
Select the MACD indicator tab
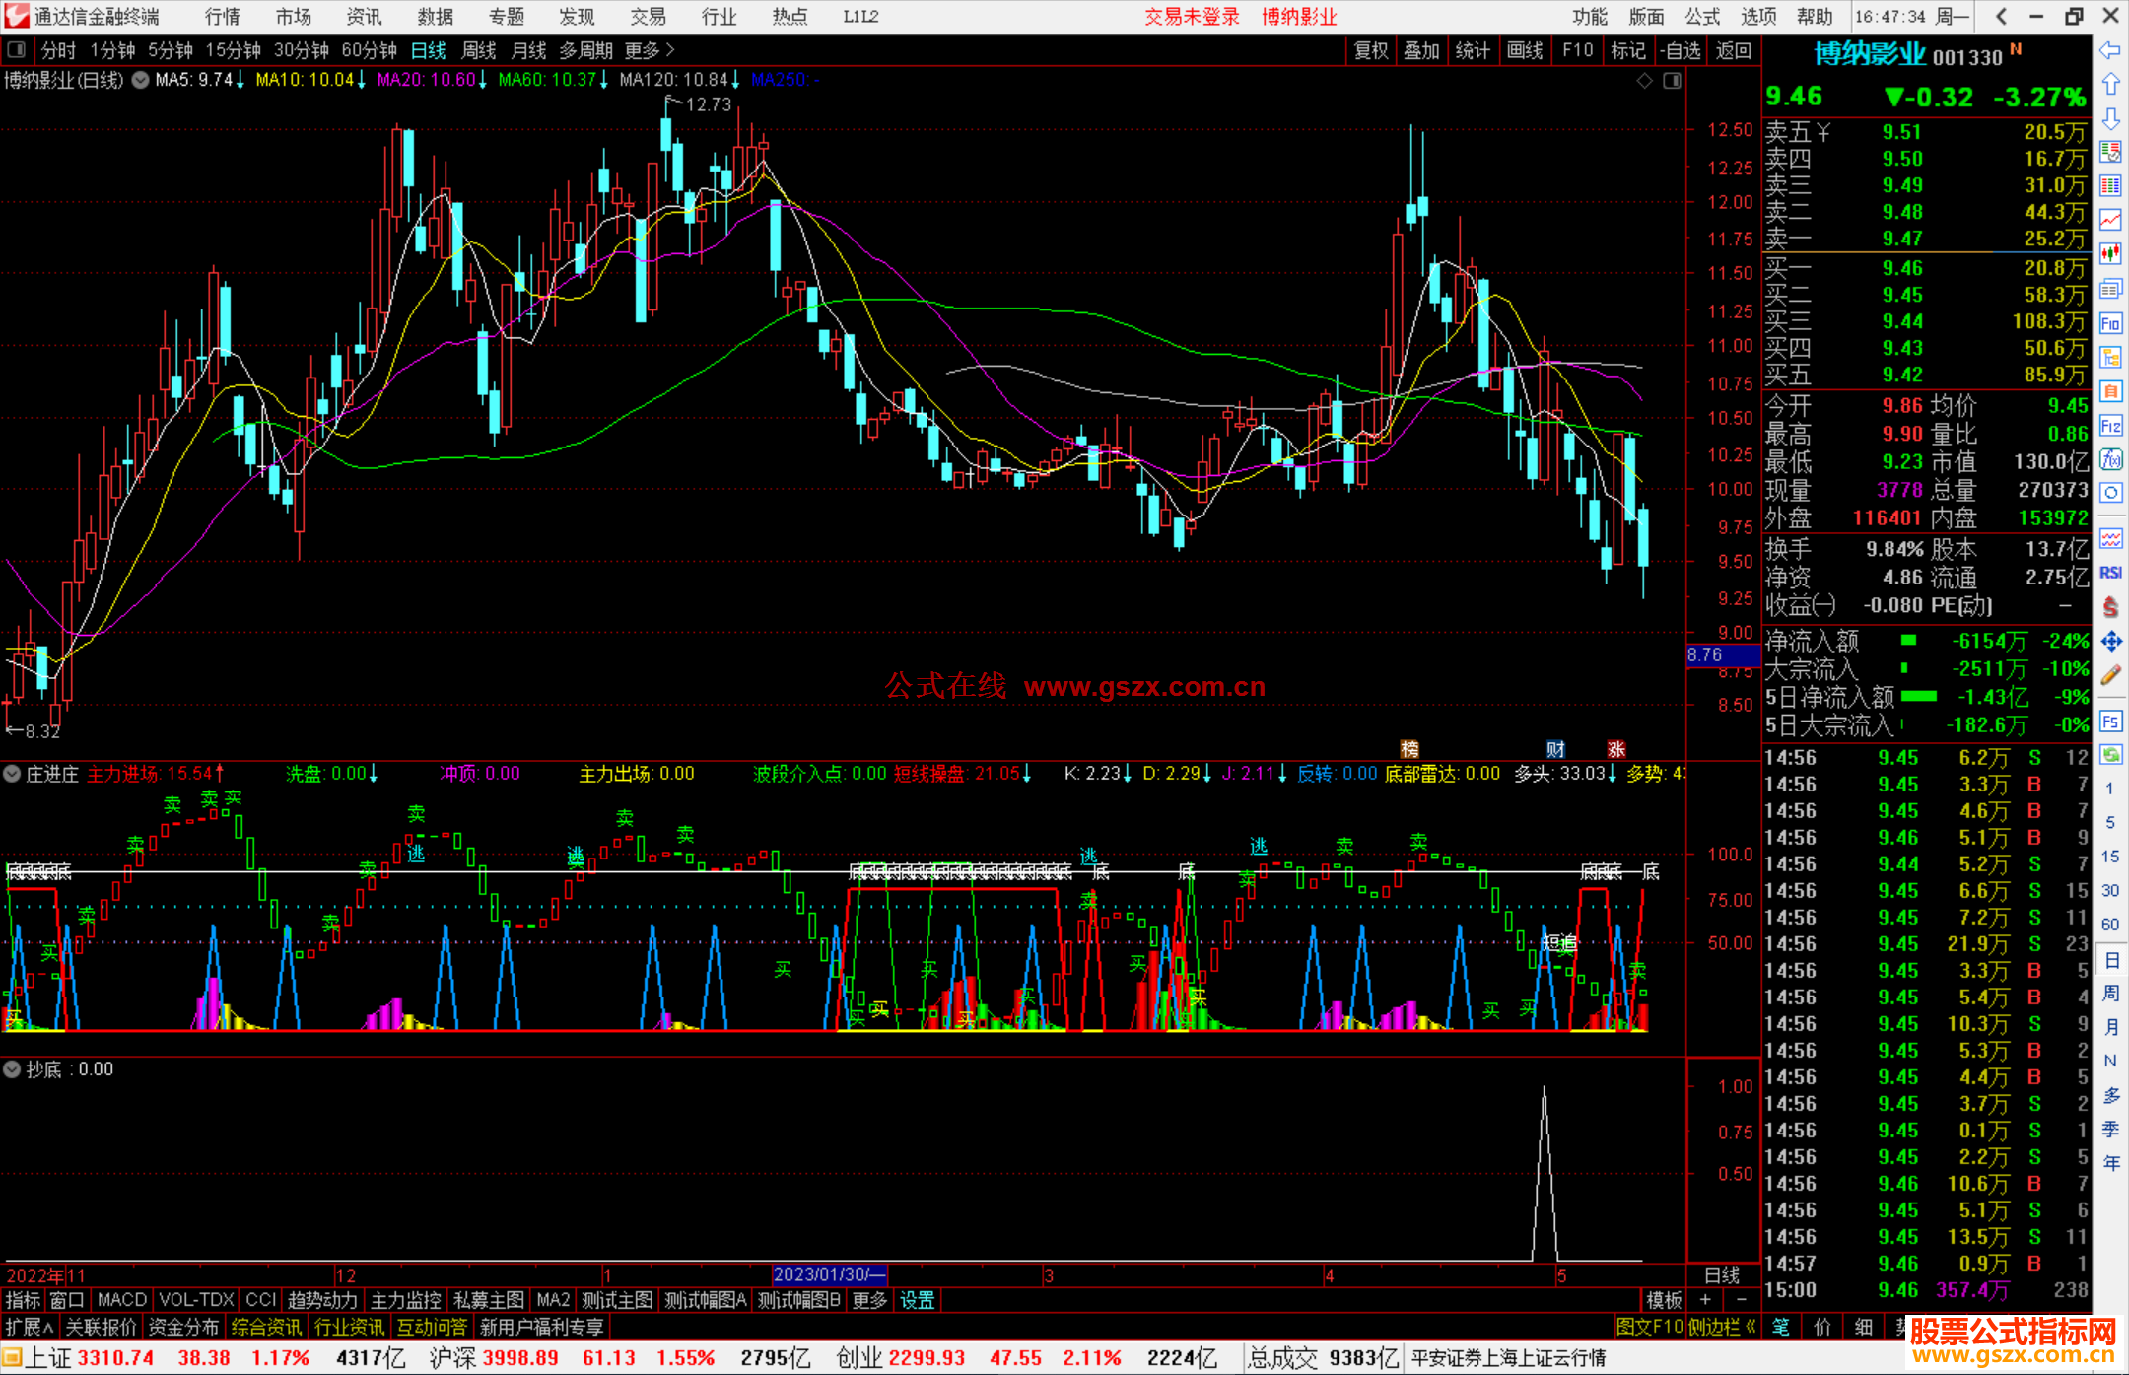tap(121, 1300)
